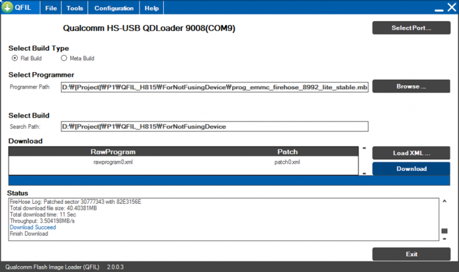Click the Qualcomm HS-USB QDLoader 9008(COM9) port label
459x272 pixels.
[x=149, y=28]
